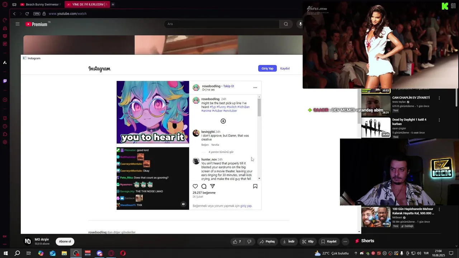The width and height of the screenshot is (459, 258).
Task: Click Klip scissors button
Action: click(x=308, y=242)
